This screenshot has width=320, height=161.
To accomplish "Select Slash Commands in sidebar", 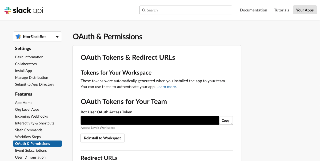I will 29,130.
